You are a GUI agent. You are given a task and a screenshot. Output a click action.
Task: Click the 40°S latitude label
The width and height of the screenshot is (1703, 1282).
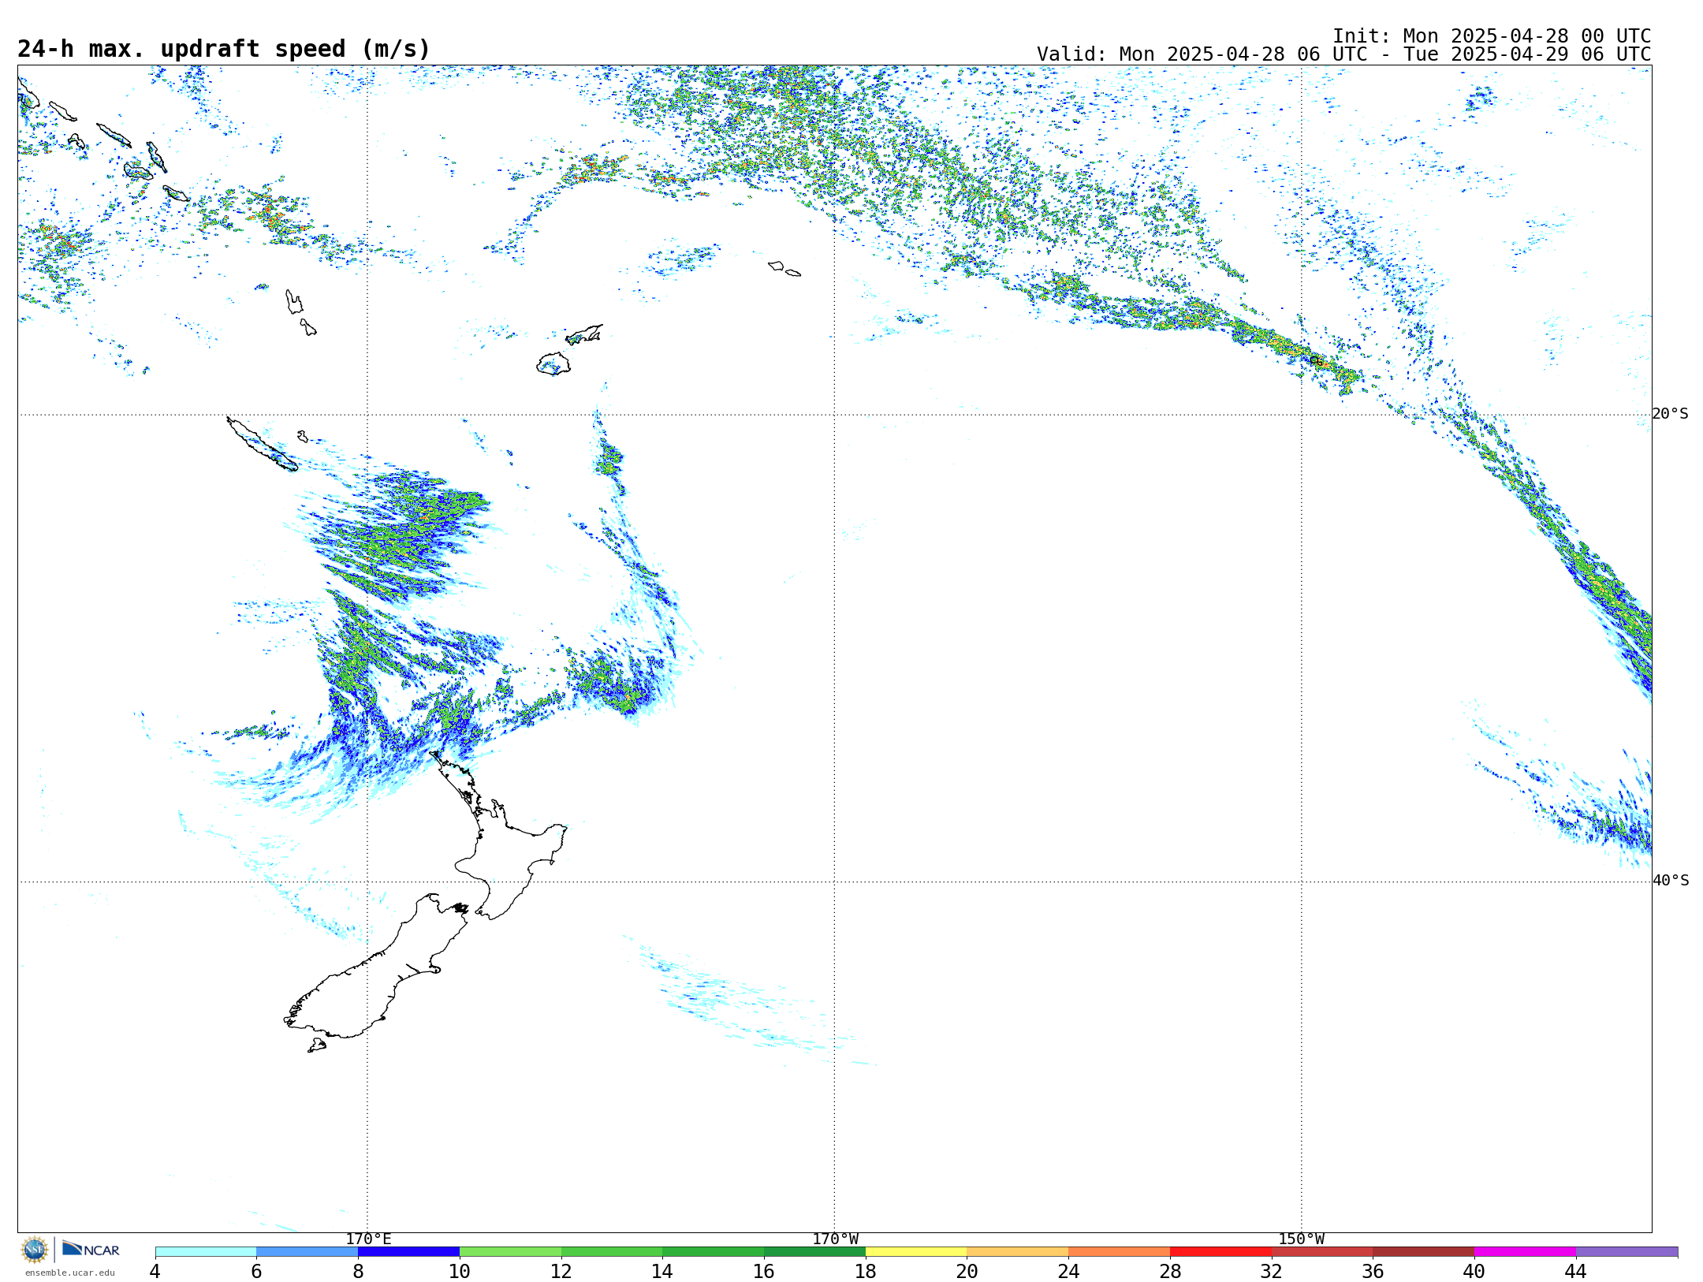click(x=1671, y=881)
